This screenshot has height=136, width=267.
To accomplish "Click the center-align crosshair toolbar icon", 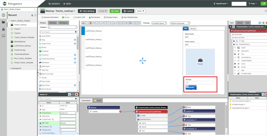I will tap(126, 23).
